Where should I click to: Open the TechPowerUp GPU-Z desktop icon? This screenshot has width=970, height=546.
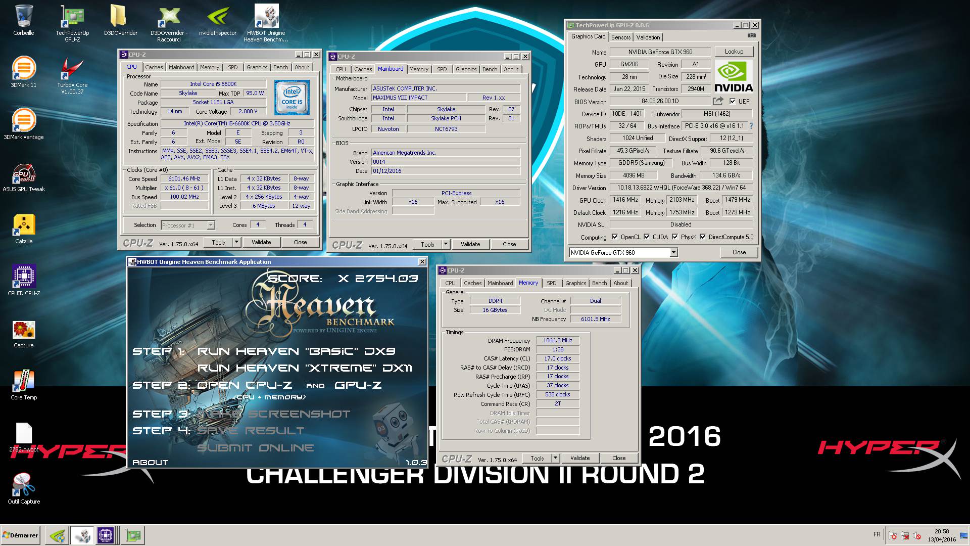point(72,23)
